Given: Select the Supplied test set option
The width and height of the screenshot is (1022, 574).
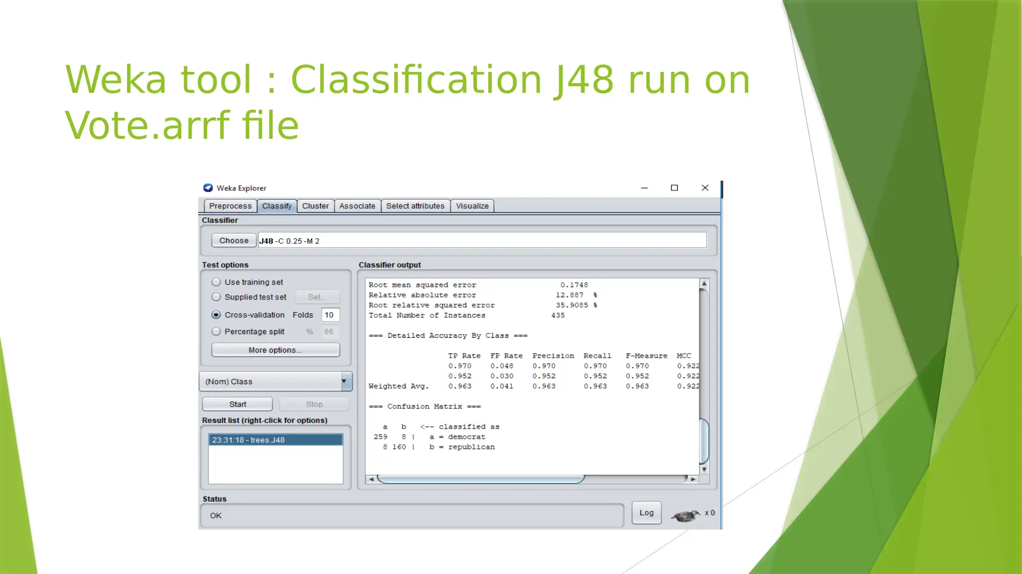Looking at the screenshot, I should point(216,296).
